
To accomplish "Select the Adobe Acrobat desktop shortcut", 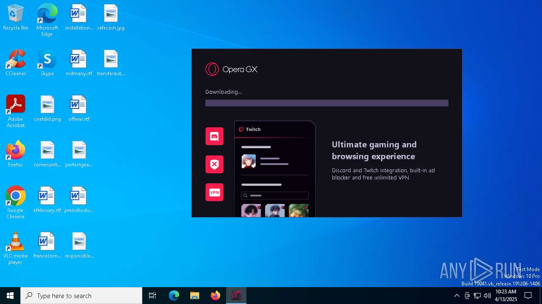I will (x=16, y=111).
